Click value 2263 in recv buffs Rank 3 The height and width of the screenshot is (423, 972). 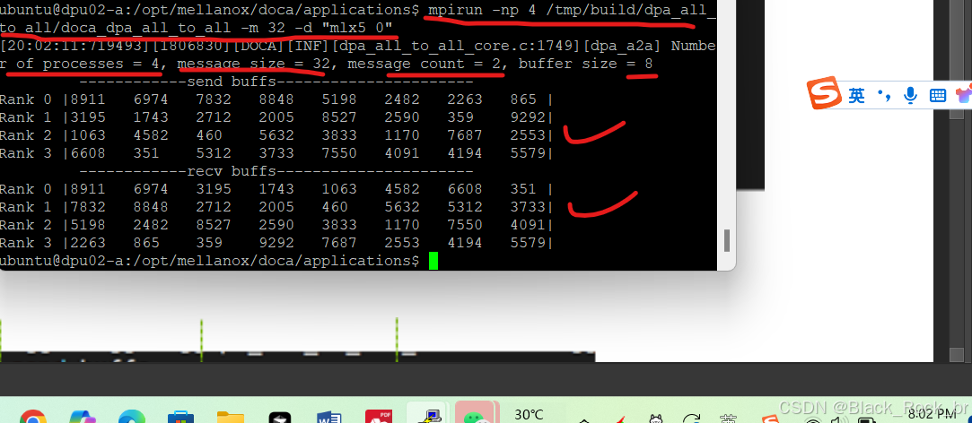click(87, 243)
